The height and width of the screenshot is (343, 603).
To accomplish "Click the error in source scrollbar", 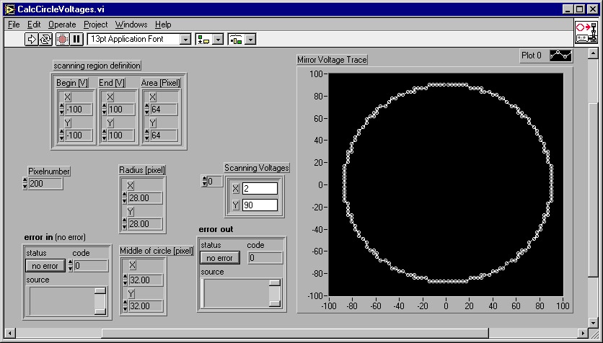I will pyautogui.click(x=100, y=300).
